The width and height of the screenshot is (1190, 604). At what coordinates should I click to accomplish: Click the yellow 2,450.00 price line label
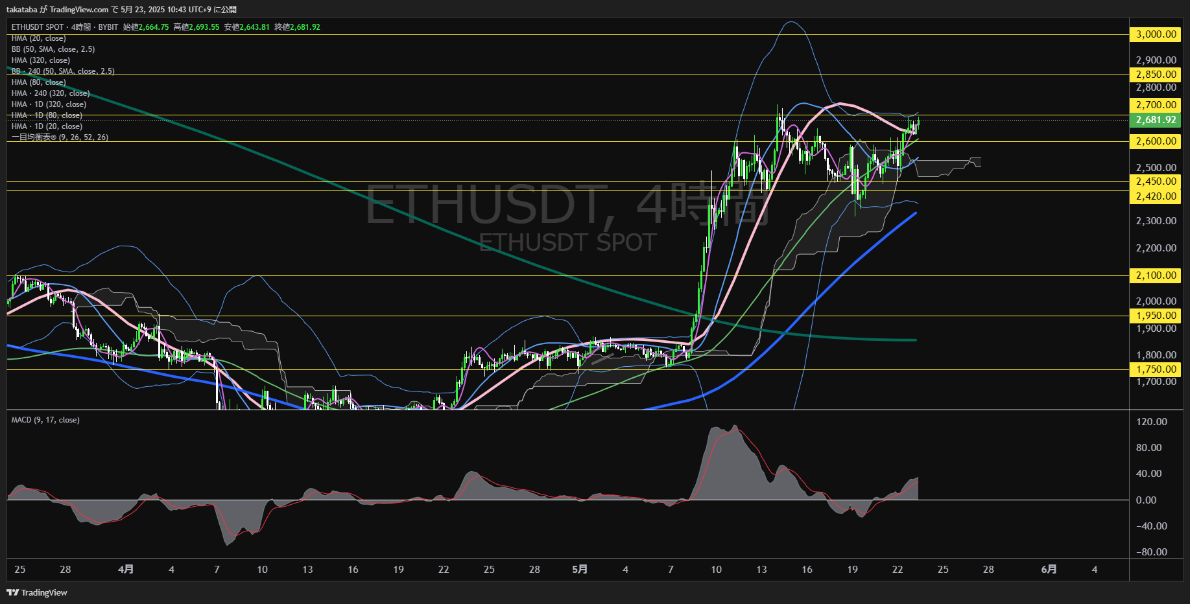pos(1156,181)
